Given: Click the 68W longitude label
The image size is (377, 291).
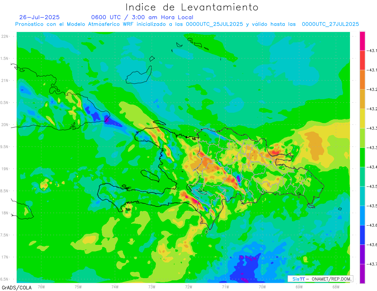Looking at the screenshot, I should 336,287.
